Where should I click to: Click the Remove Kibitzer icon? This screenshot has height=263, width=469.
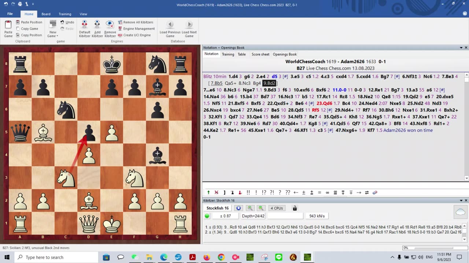click(x=110, y=29)
